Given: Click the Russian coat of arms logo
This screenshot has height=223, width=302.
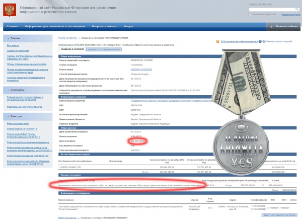Looking at the screenshot, I should click(x=10, y=10).
